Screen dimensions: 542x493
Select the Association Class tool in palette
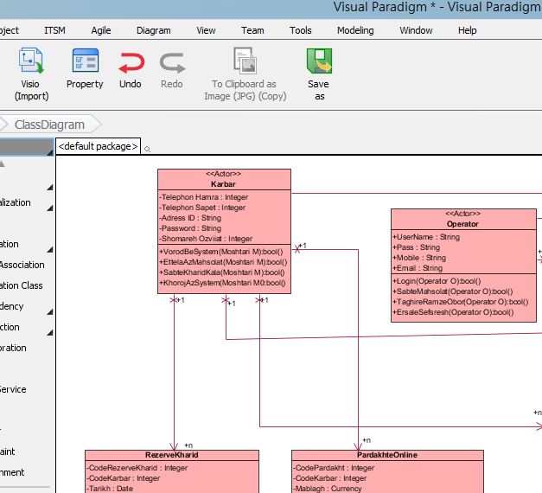pos(21,285)
